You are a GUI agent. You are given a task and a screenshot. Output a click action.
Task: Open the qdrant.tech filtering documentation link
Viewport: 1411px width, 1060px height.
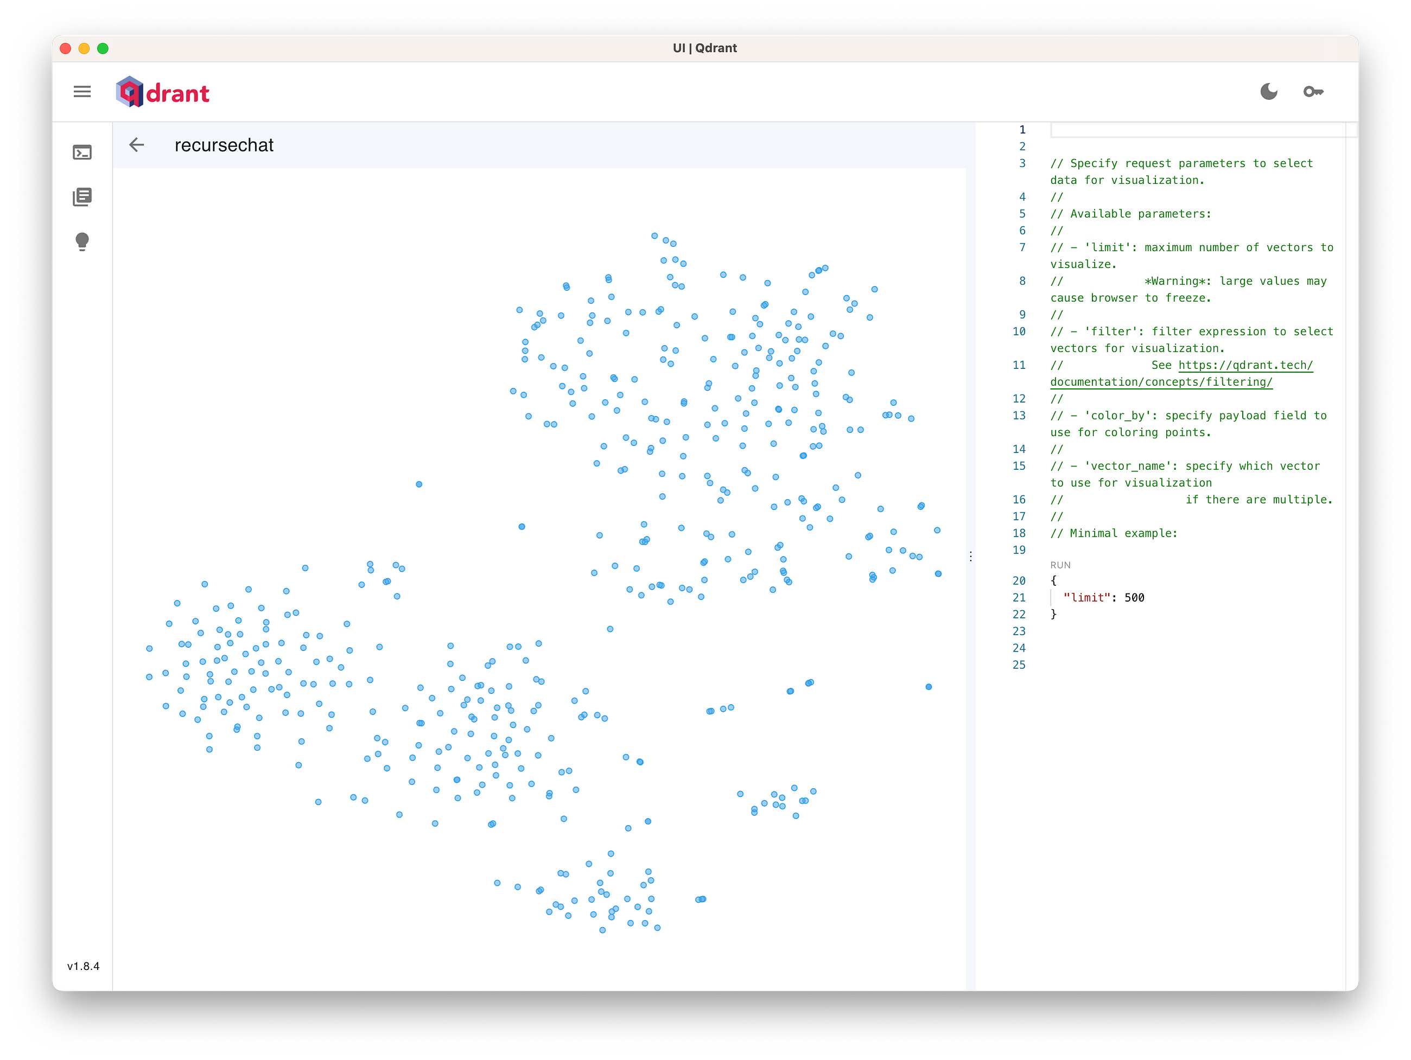[1181, 374]
